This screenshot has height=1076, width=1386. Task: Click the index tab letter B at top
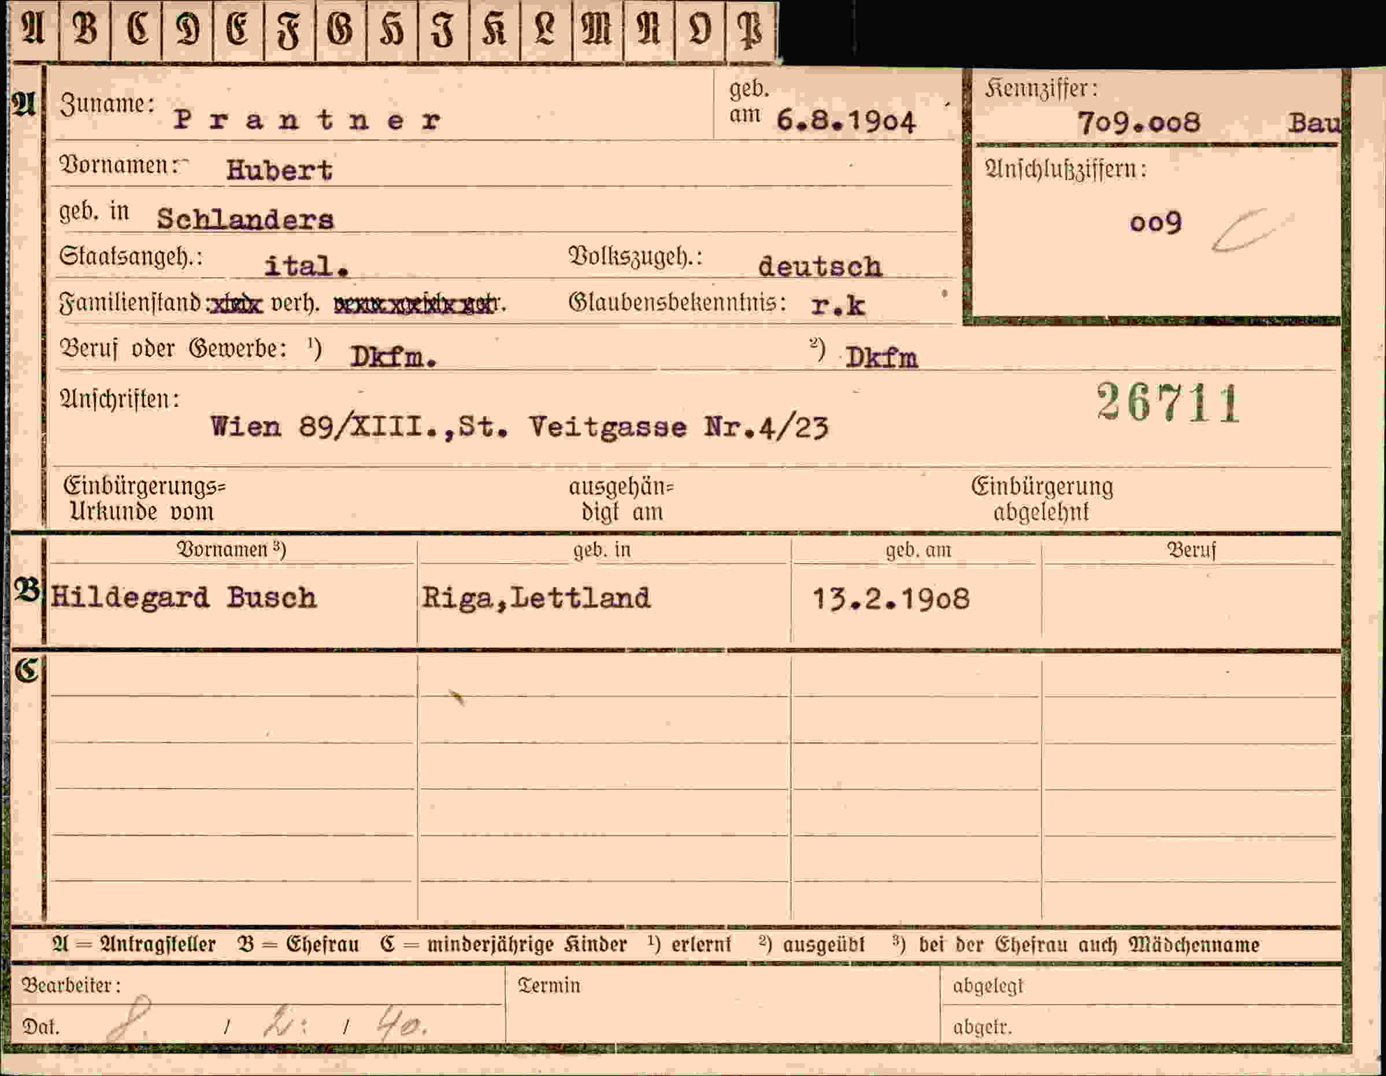pos(85,30)
